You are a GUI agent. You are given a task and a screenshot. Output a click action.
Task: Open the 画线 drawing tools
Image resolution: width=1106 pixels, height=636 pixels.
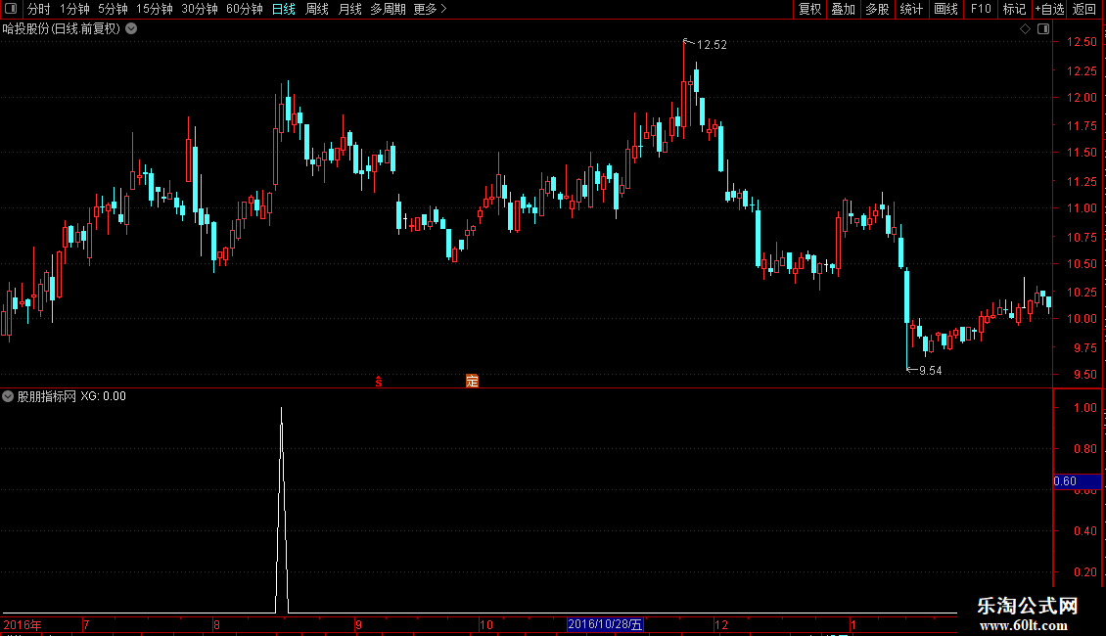click(945, 9)
